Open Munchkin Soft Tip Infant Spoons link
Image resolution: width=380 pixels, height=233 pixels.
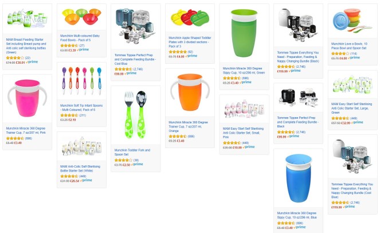tap(81, 107)
